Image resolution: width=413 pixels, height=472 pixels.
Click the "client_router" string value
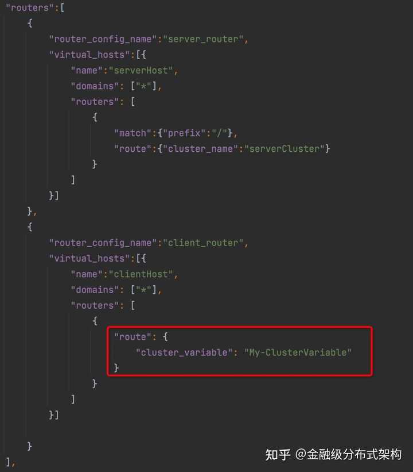pyautogui.click(x=203, y=243)
